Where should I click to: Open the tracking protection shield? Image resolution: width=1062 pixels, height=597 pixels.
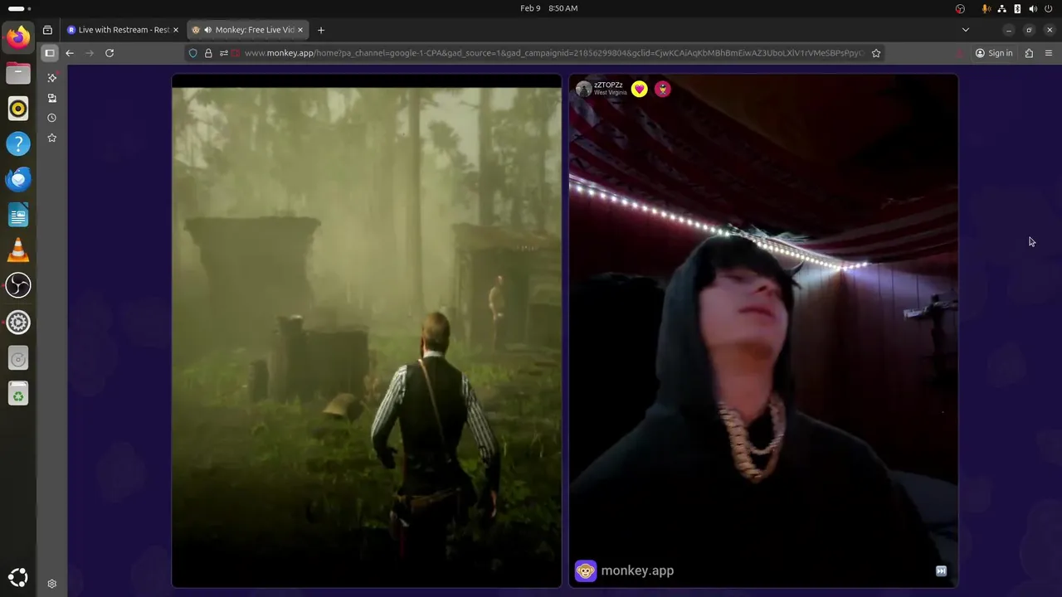(193, 53)
